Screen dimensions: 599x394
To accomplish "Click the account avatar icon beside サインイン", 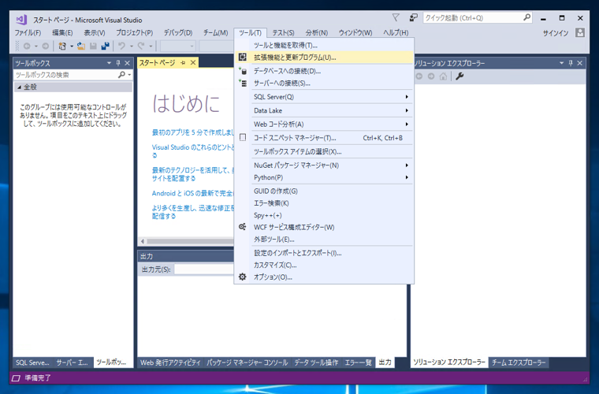I will tap(580, 33).
